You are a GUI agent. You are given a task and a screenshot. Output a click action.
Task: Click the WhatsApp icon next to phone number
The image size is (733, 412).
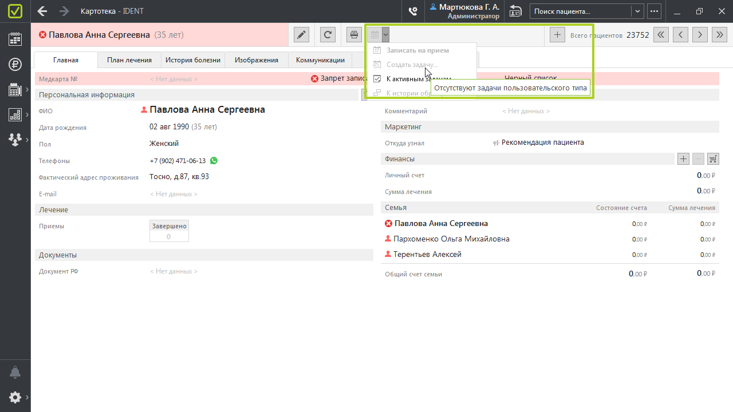[x=214, y=161]
